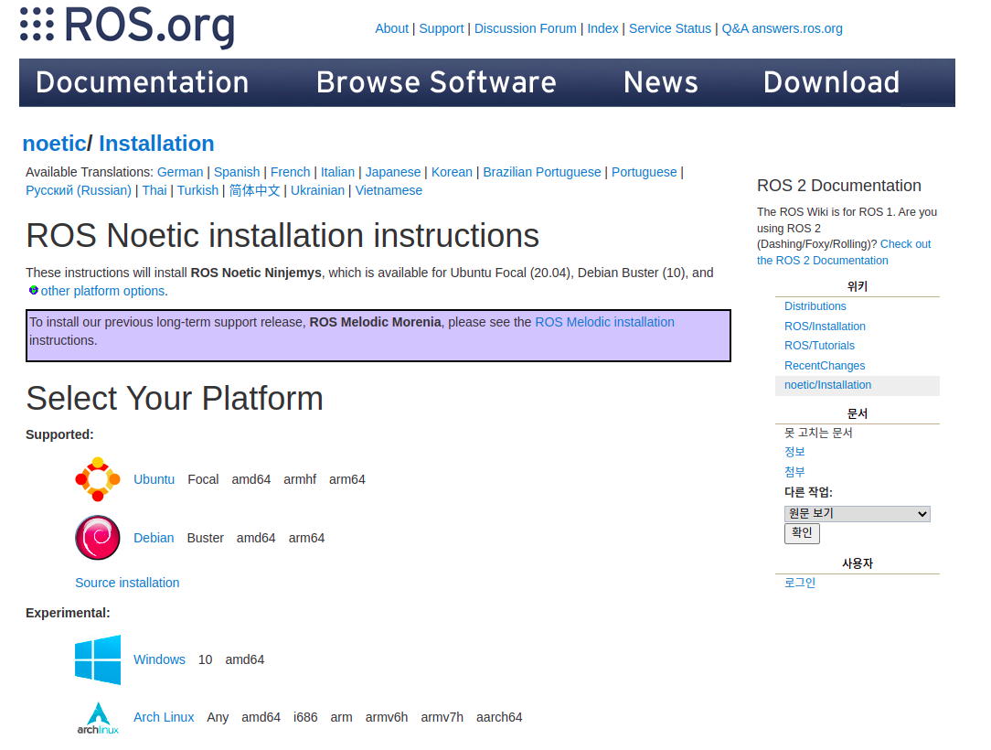Click Focal in the Ubuntu row

click(203, 479)
